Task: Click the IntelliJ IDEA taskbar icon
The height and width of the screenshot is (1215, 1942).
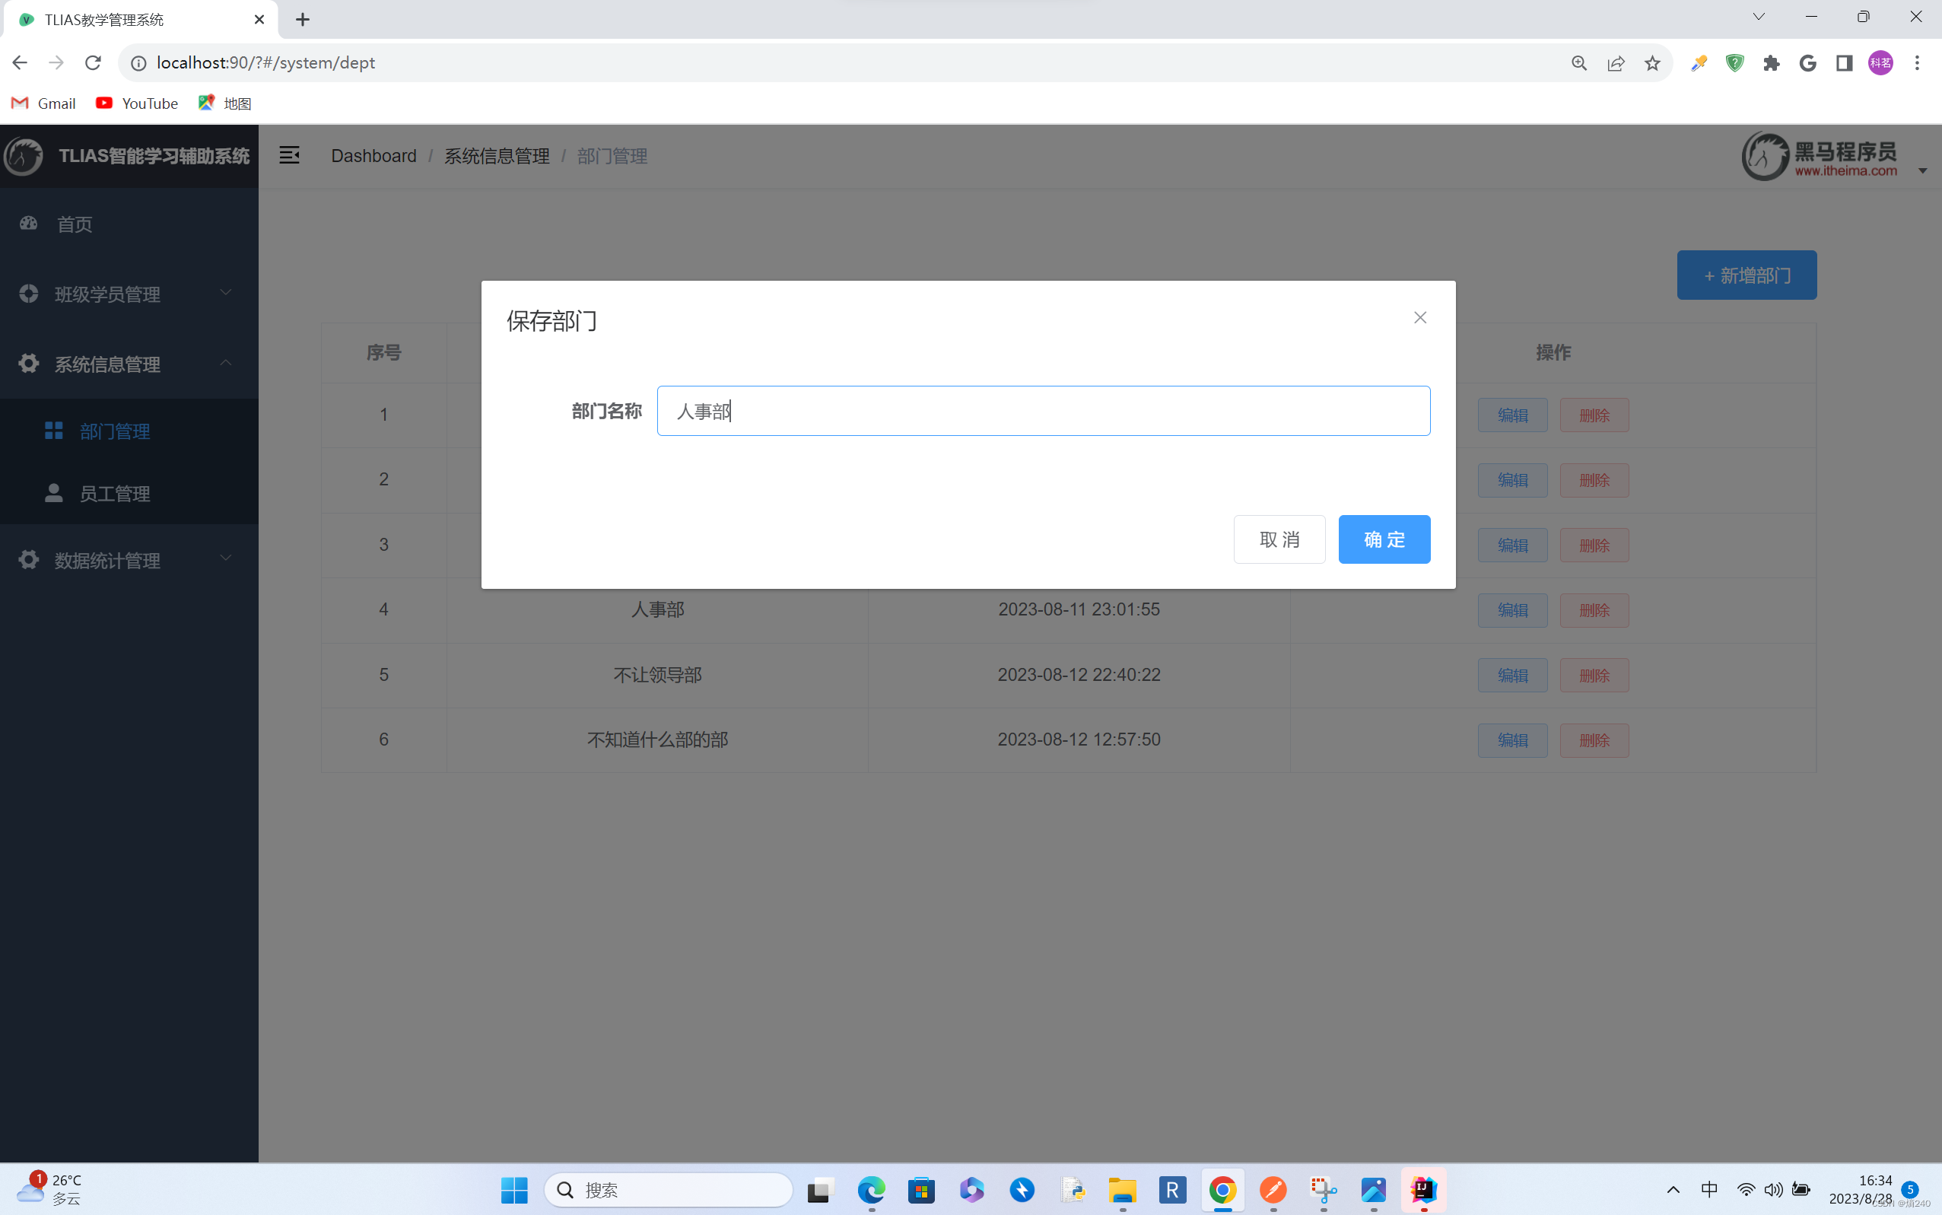Action: 1423,1189
